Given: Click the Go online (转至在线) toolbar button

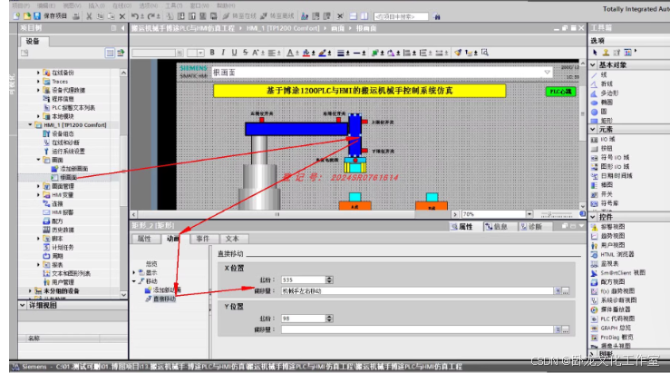Looking at the screenshot, I should [x=239, y=16].
